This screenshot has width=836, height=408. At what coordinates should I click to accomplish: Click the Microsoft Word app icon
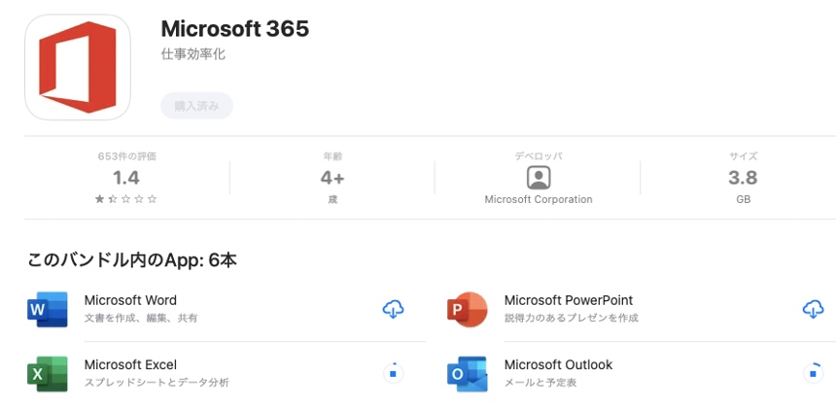48,310
